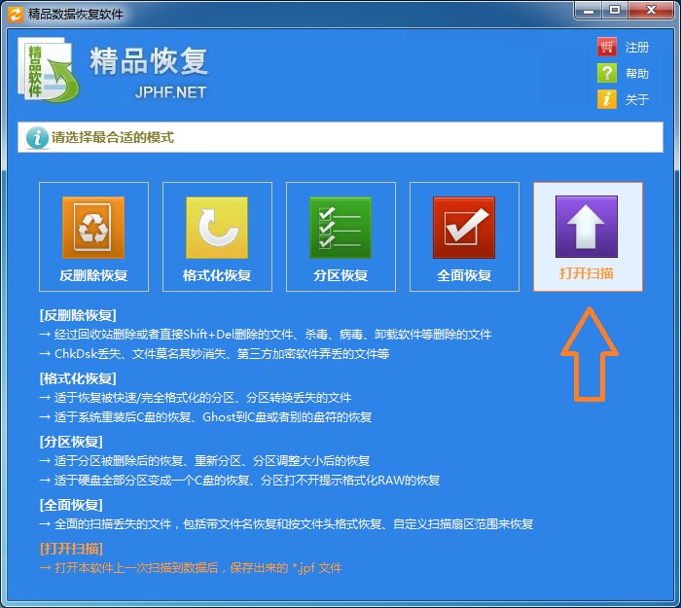Click the line about 快速/完全格式化的分区
Viewport: 681px width, 608px height.
(195, 397)
